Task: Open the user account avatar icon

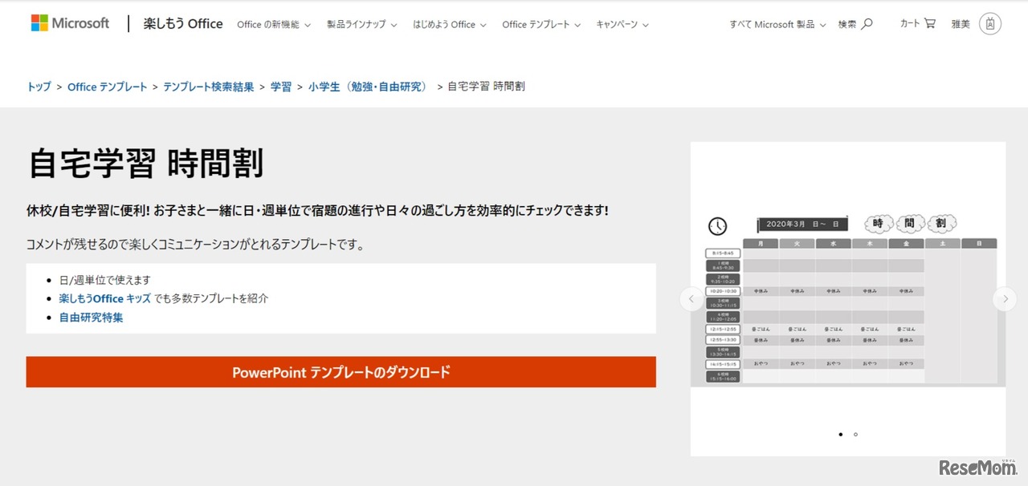Action: pos(990,24)
